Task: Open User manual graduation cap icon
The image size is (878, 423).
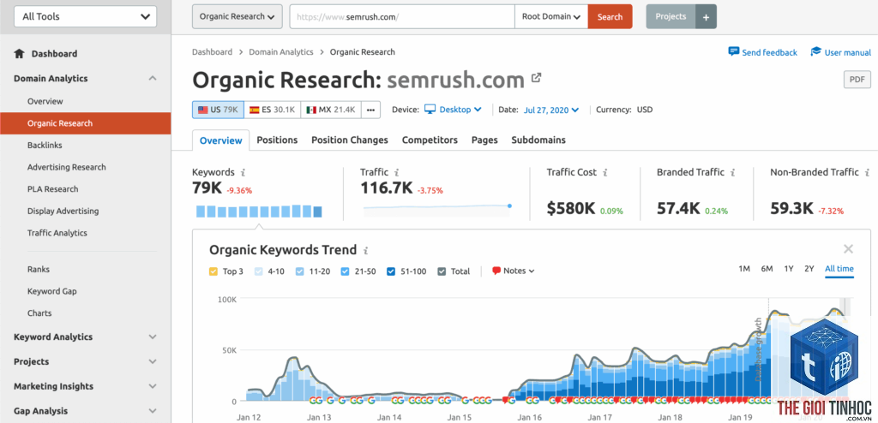Action: click(x=816, y=51)
